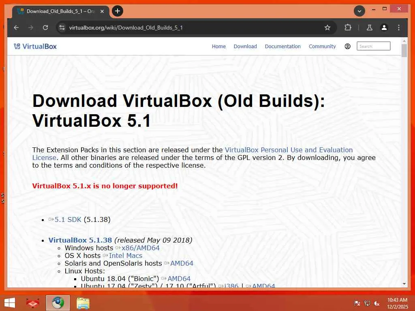Open a new tab with the plus button
The height and width of the screenshot is (311, 415).
pyautogui.click(x=118, y=11)
